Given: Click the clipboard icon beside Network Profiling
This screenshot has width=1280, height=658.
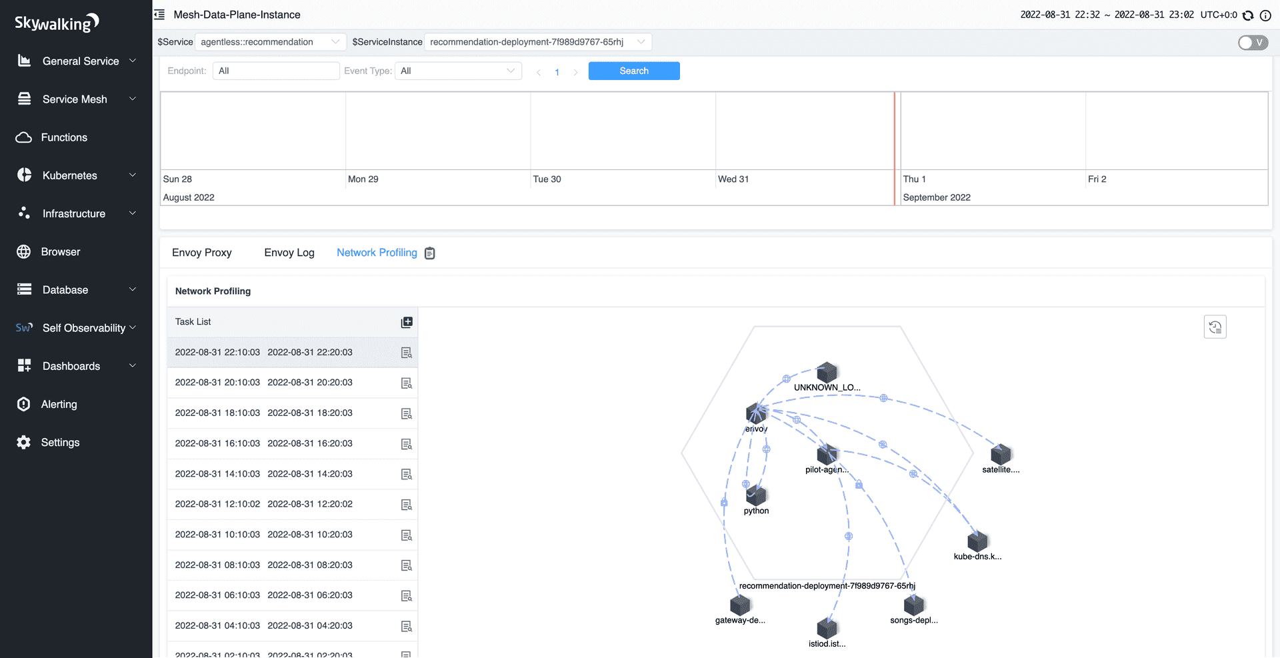Looking at the screenshot, I should 430,253.
